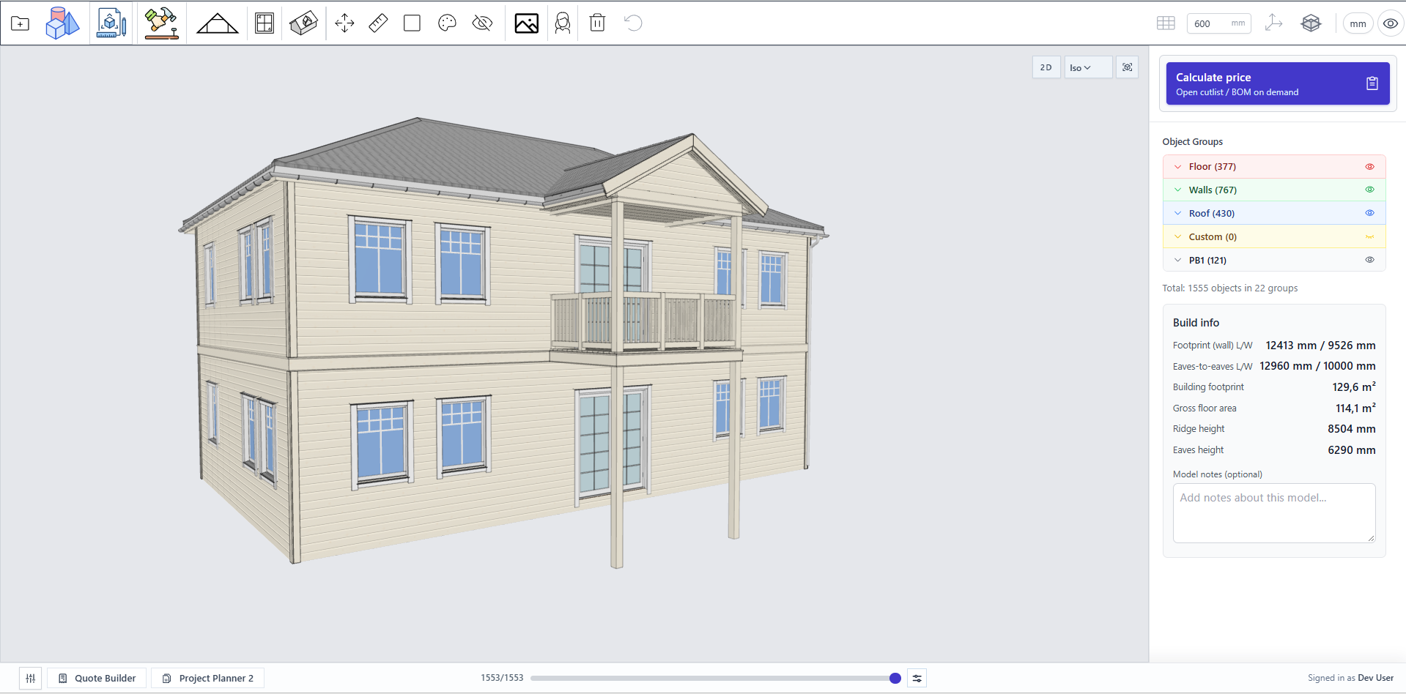Click the Calculate price button
The width and height of the screenshot is (1406, 694).
pyautogui.click(x=1277, y=83)
